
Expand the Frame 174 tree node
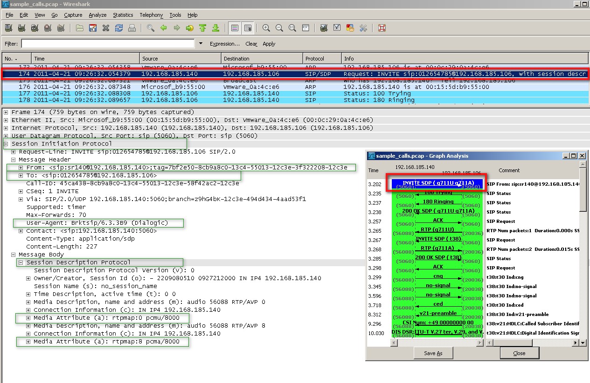tap(6, 112)
